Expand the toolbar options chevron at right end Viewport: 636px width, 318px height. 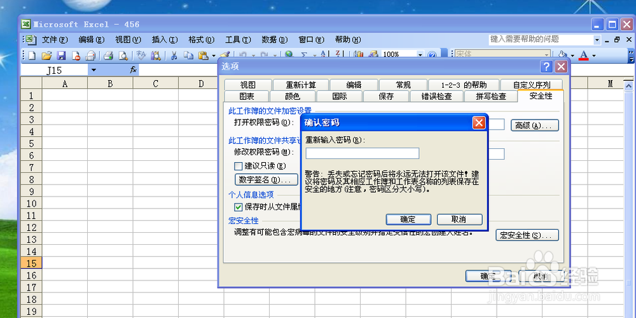(631, 55)
